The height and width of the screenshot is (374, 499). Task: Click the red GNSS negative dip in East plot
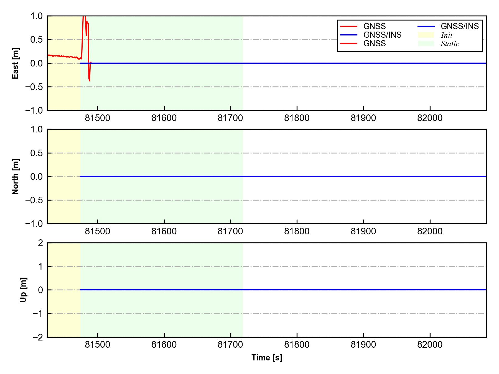tap(89, 79)
